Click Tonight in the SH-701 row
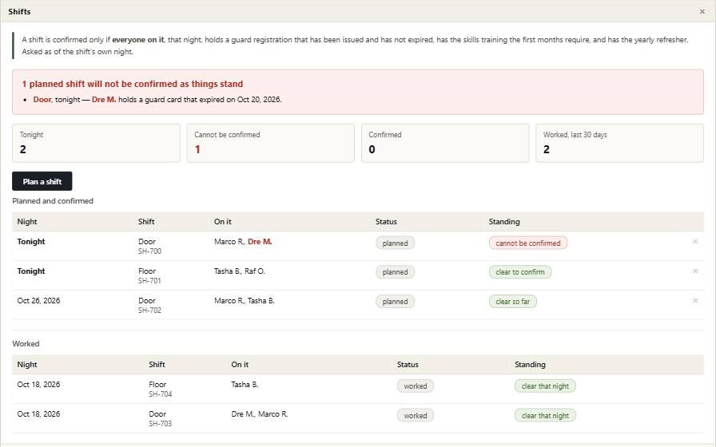 pos(31,271)
